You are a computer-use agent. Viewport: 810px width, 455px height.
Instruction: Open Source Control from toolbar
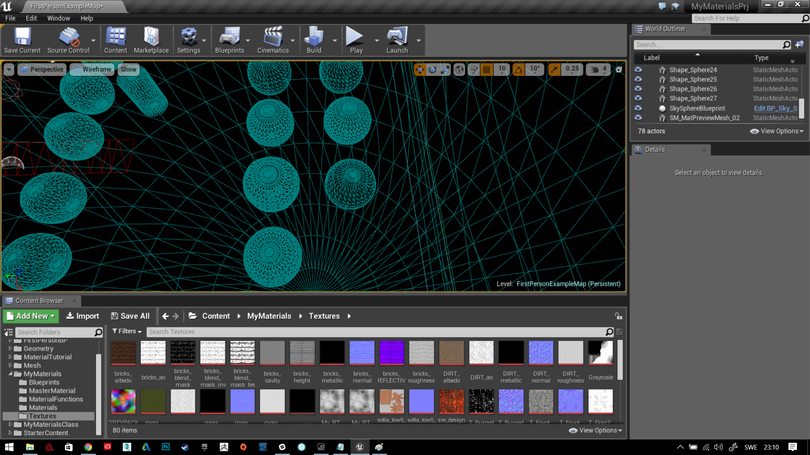pyautogui.click(x=68, y=40)
